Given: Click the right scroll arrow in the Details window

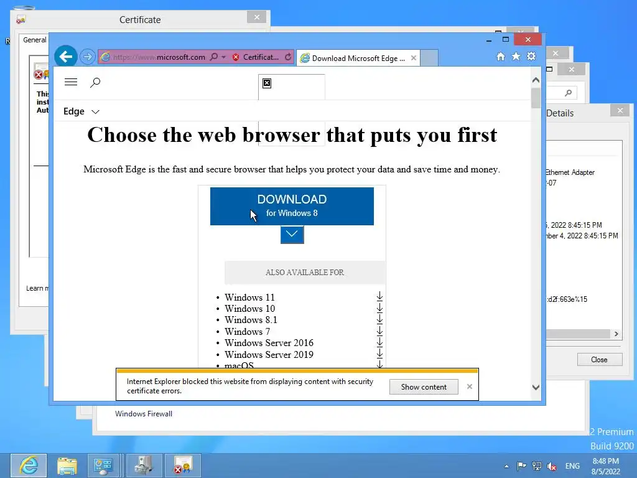Looking at the screenshot, I should click(x=616, y=334).
